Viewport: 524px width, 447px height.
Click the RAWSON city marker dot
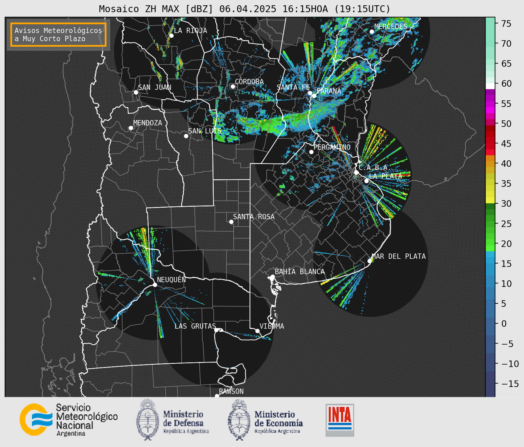point(217,396)
